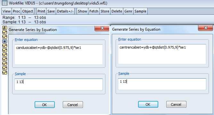
Task: Select the beta coefficient vector icon
Action: click(x=4, y=28)
